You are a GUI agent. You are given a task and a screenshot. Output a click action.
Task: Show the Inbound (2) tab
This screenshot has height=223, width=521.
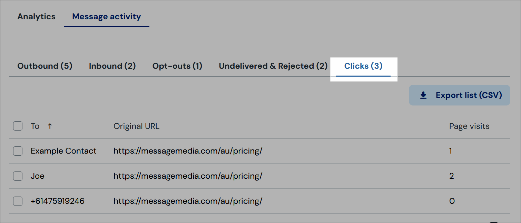[112, 66]
